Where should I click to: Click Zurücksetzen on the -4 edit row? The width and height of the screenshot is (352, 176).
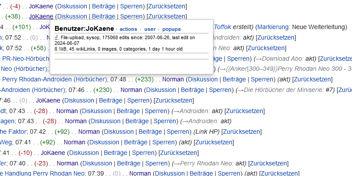(167, 7)
